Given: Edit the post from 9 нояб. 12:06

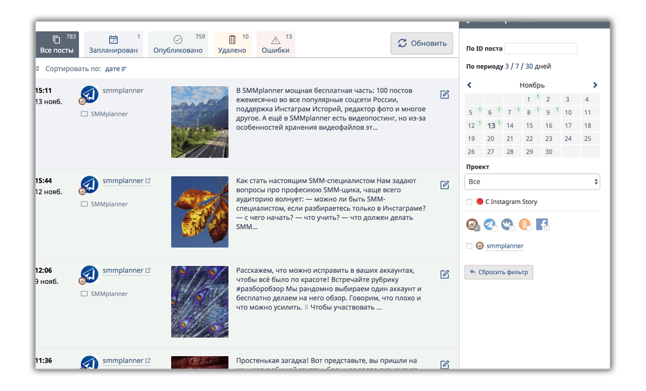Looking at the screenshot, I should [444, 274].
